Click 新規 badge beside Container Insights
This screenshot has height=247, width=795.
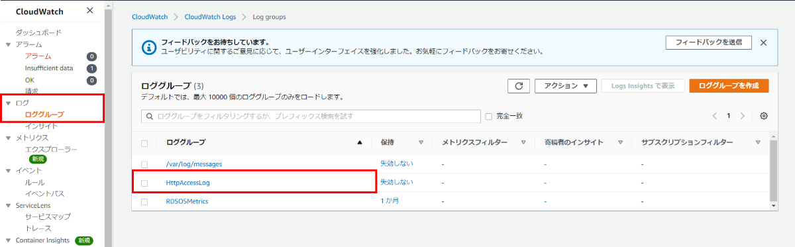click(x=84, y=240)
